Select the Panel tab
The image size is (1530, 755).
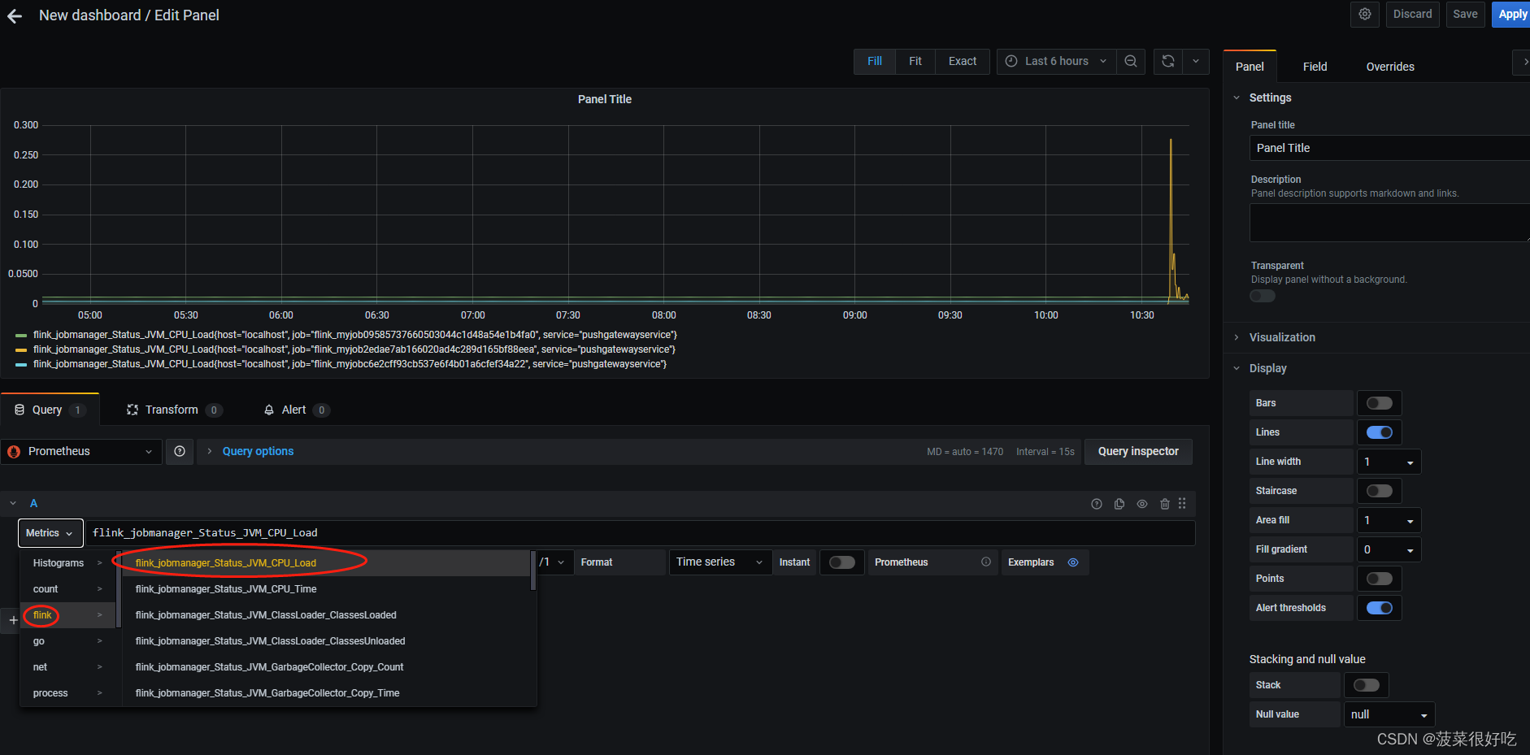(1250, 67)
